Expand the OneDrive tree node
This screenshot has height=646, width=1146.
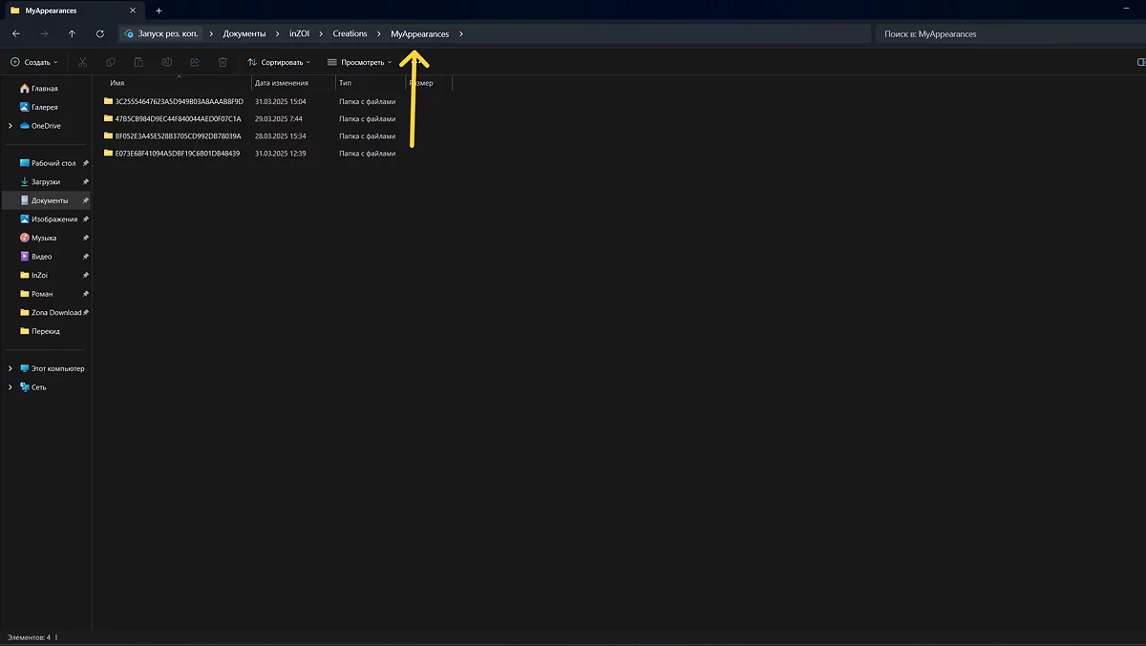point(11,126)
